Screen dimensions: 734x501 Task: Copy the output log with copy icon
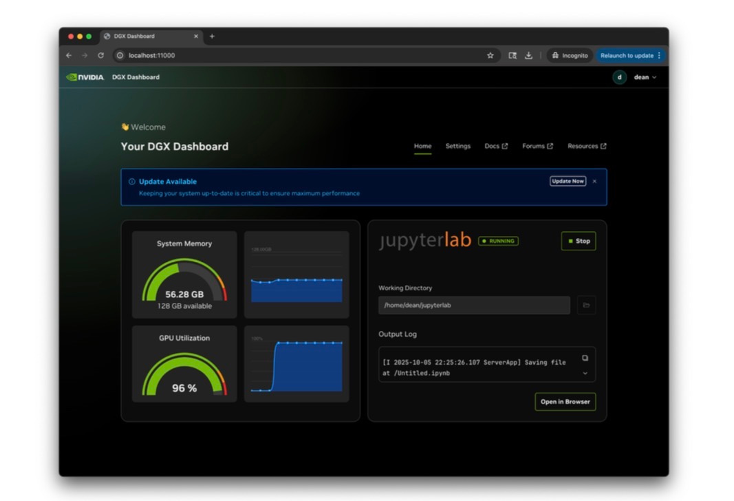(x=585, y=358)
